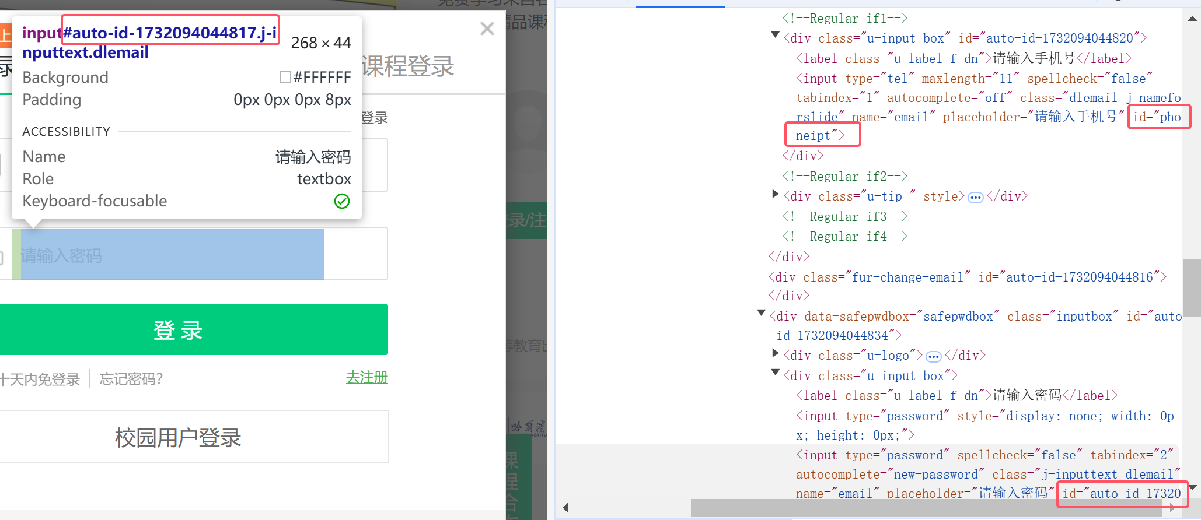Screen dimensions: 1201x520
Task: Click the 课程登录 dialog title
Action: click(x=408, y=66)
